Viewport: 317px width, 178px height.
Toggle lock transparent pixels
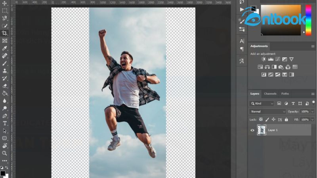[261, 119]
